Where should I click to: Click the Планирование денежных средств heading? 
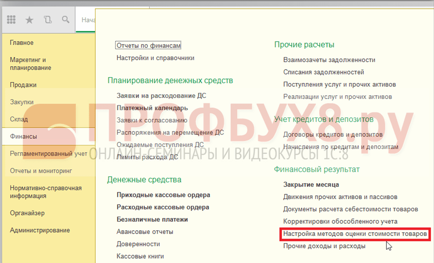pos(170,80)
